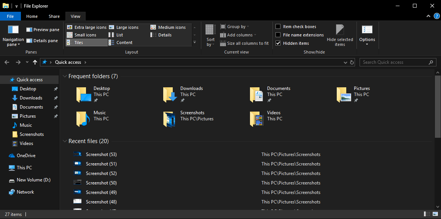Collapse the Frequent folders group

[x=64, y=77]
